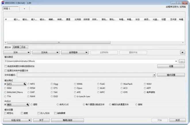Image resolution: width=190 pixels, height=125 pixels.
Task: Select TTA output format
Action: pos(5,96)
